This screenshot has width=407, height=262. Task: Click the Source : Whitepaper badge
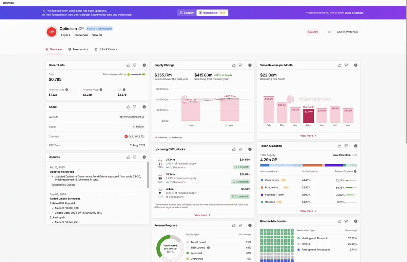99,29
